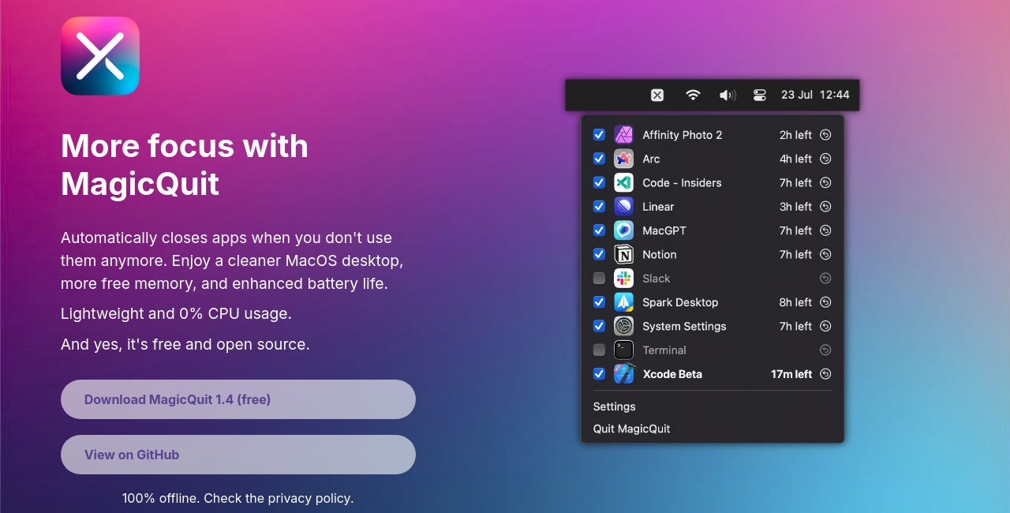Select the Xcode Beta menu row label
The height and width of the screenshot is (513, 1010).
(x=672, y=374)
